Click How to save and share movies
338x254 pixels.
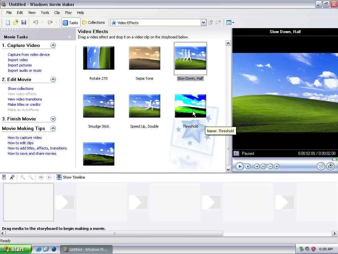(32, 153)
